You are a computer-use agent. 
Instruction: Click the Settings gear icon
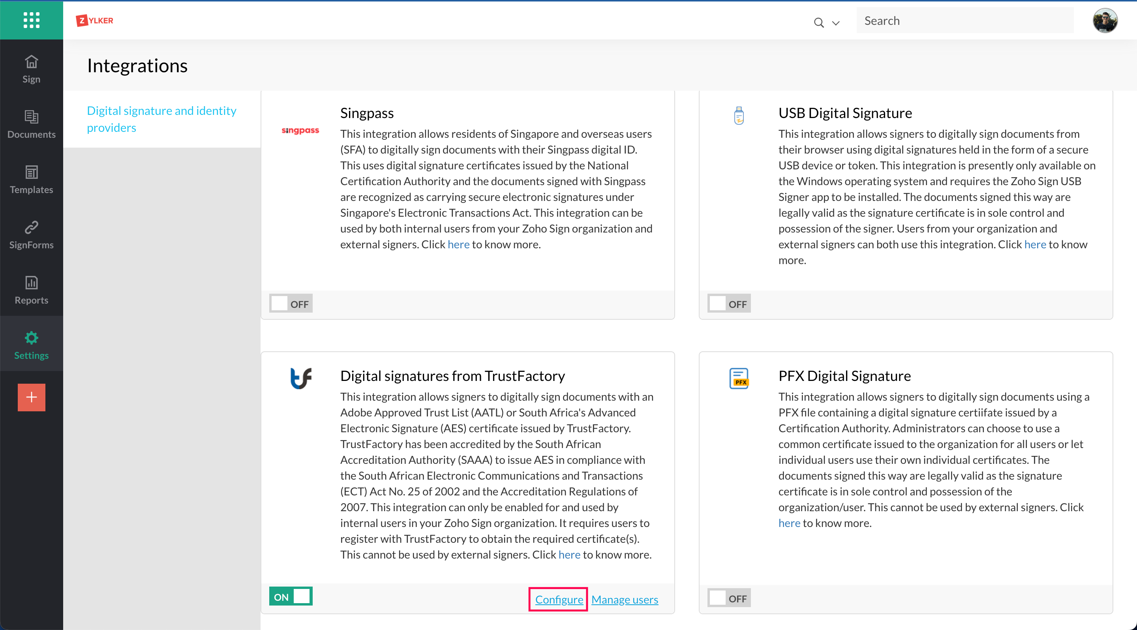[x=31, y=338]
